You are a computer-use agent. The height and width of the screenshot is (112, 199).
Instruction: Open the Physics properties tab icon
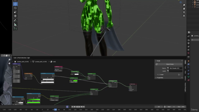point(188,71)
